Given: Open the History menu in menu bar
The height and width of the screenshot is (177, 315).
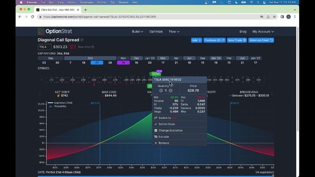Looking at the screenshot, I should 72,2.
